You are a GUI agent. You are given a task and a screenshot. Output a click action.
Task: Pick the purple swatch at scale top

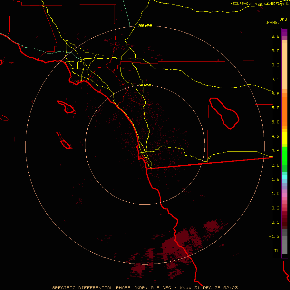point(285,32)
